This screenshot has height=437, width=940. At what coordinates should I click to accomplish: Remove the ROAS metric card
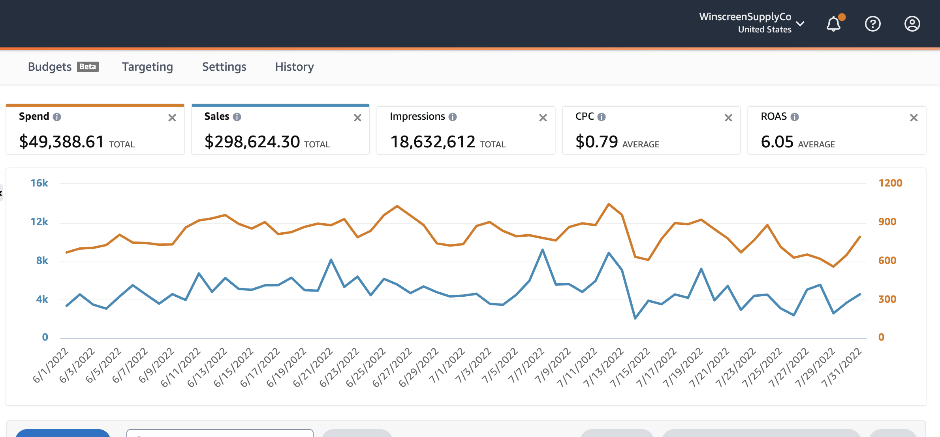[x=914, y=118]
